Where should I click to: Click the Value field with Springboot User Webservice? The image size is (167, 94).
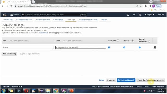pos(81,48)
